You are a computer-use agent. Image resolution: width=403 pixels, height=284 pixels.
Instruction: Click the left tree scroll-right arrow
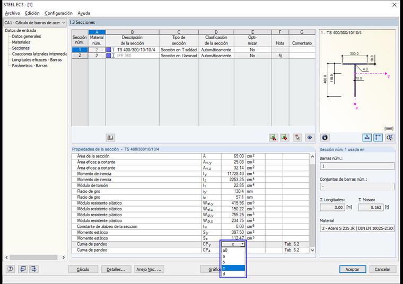click(x=64, y=258)
